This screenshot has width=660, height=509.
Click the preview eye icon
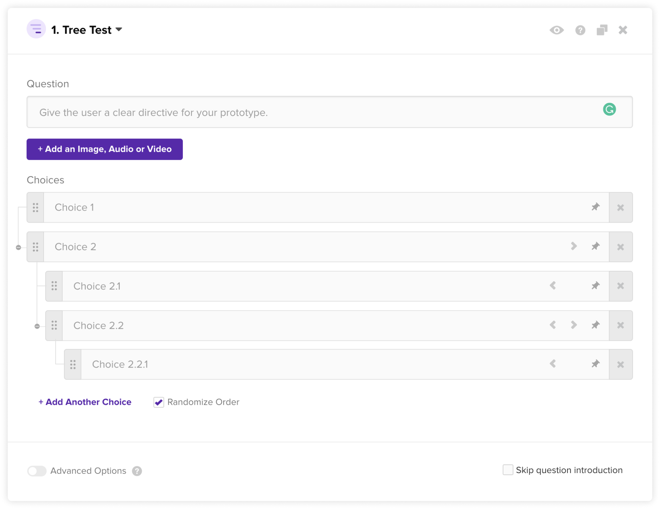click(556, 30)
